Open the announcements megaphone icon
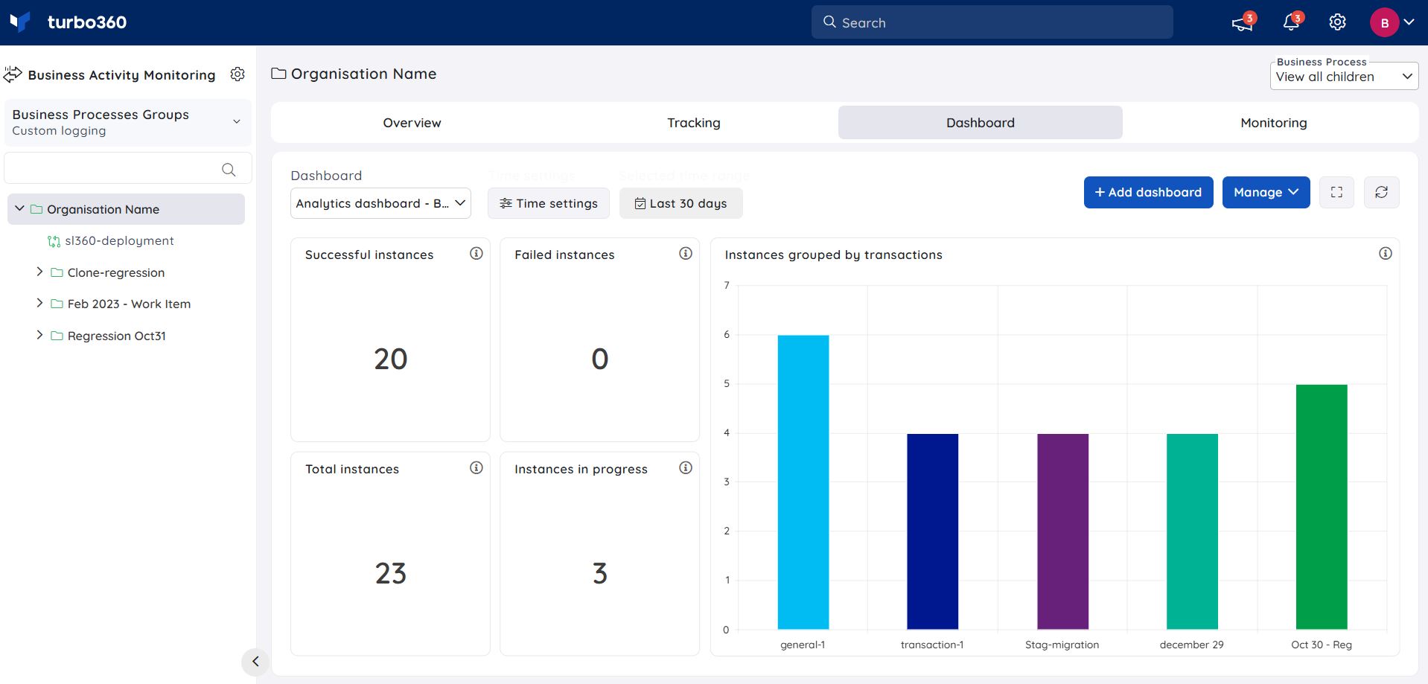Screen dimensions: 1428x684 point(1241,23)
